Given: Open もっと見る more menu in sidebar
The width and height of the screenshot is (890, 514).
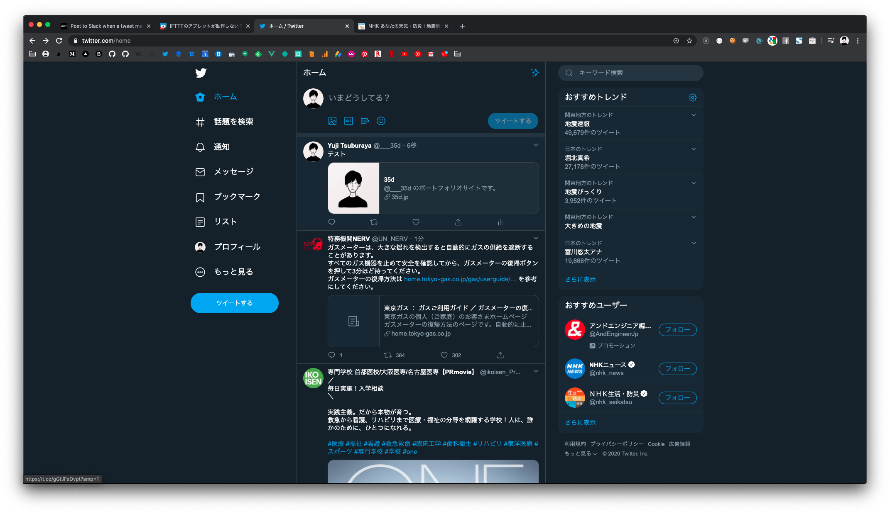Looking at the screenshot, I should point(224,272).
